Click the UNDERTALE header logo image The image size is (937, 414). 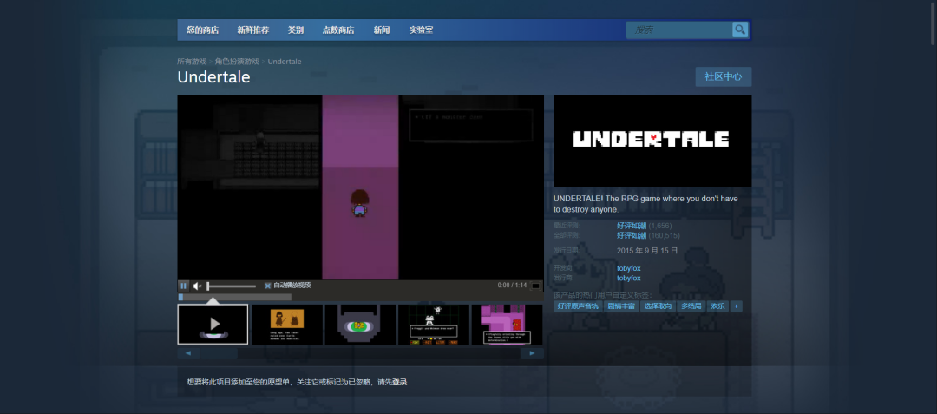pyautogui.click(x=652, y=141)
